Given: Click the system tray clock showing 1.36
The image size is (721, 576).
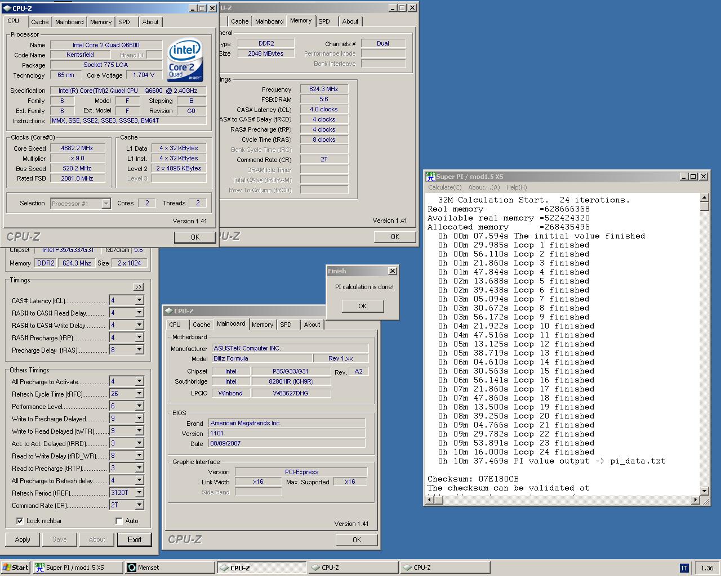Looking at the screenshot, I should (707, 568).
